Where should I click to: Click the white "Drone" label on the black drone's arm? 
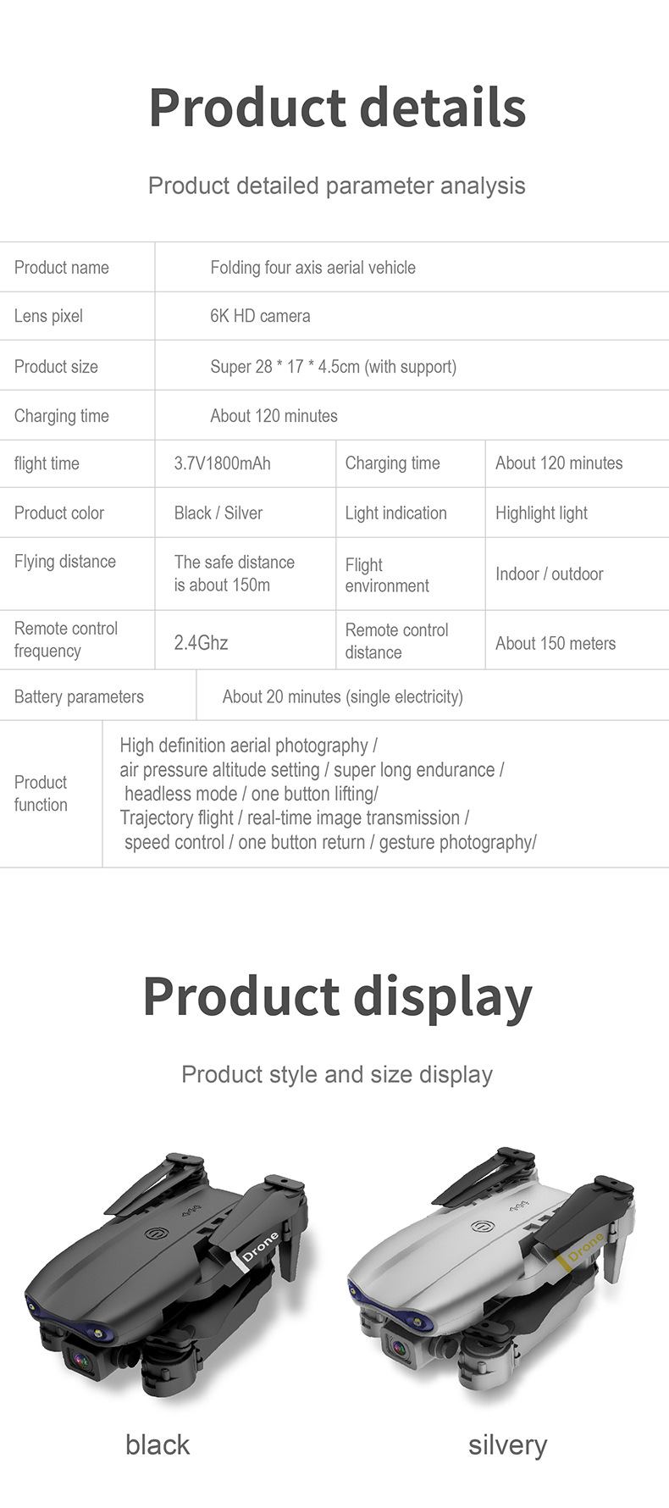pyautogui.click(x=258, y=1247)
